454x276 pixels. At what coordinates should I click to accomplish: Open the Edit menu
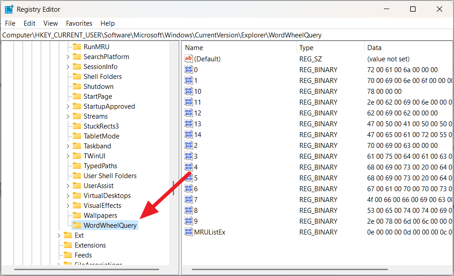(29, 23)
